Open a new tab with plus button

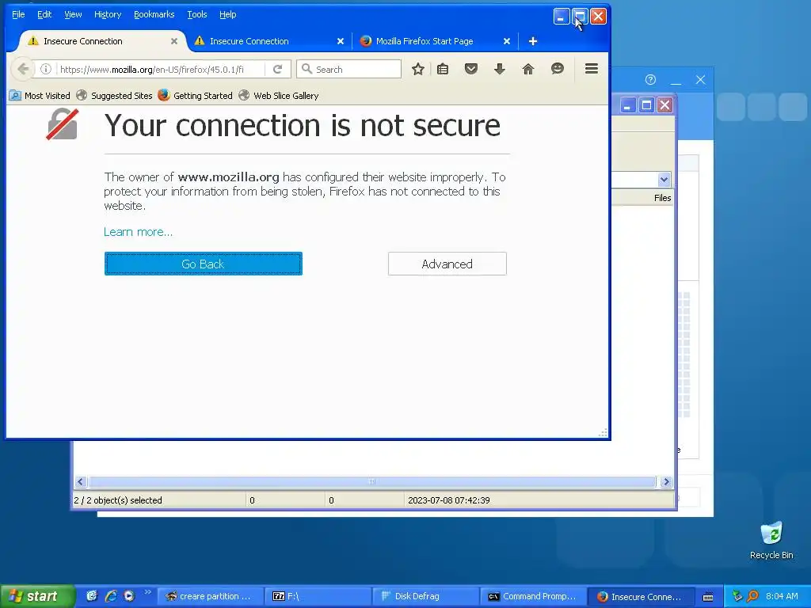click(533, 41)
